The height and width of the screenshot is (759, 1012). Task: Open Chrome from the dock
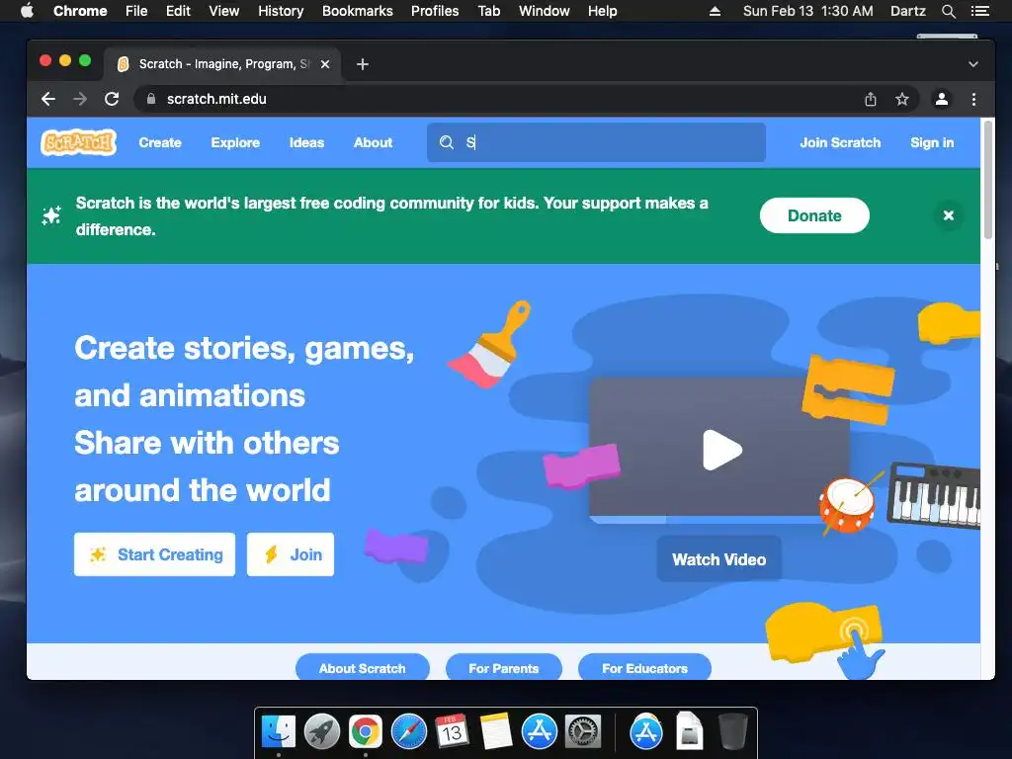366,732
